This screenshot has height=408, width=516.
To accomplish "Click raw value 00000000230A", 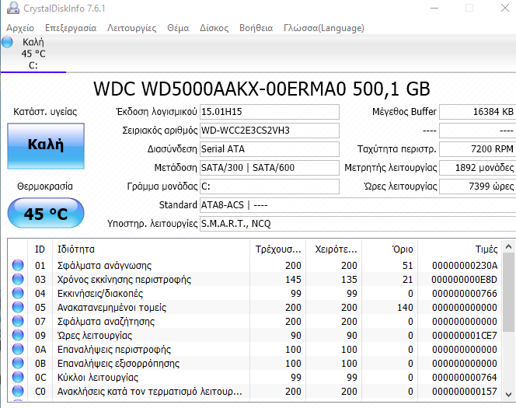I will [465, 265].
